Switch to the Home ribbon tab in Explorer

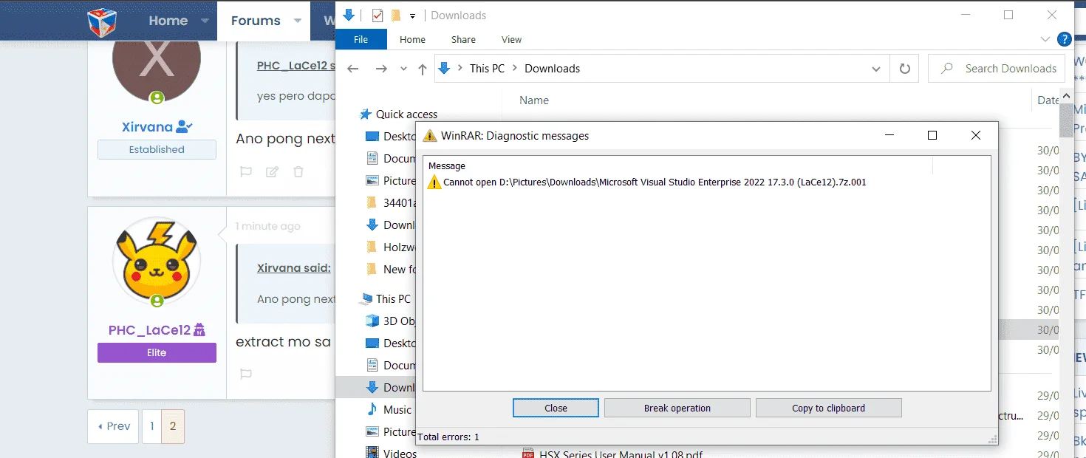[412, 39]
